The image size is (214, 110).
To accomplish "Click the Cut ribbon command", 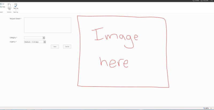I will tap(2, 4).
